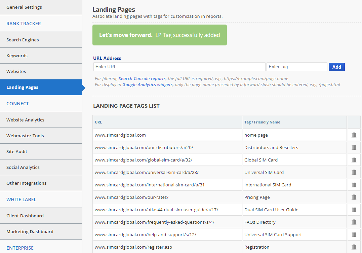Delete the FAQs Directory tag
Screen dimensions: 362x253
tap(354, 222)
